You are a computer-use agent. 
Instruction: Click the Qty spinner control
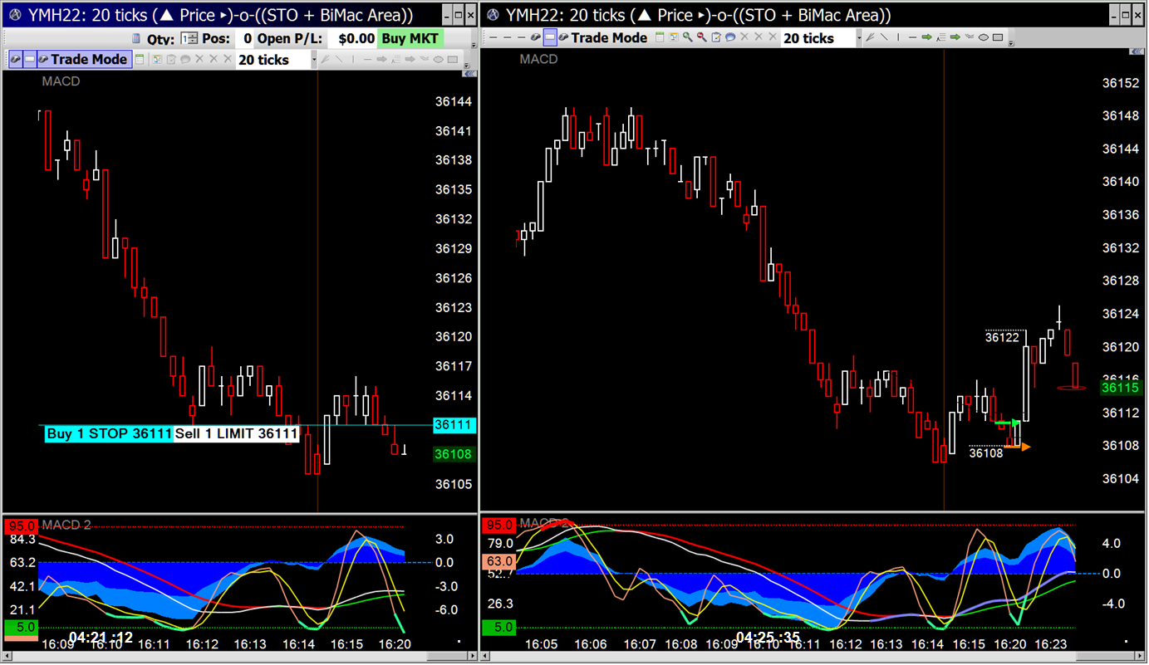(189, 38)
